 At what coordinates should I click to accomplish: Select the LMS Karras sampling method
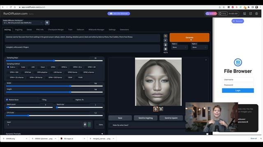point(56,72)
